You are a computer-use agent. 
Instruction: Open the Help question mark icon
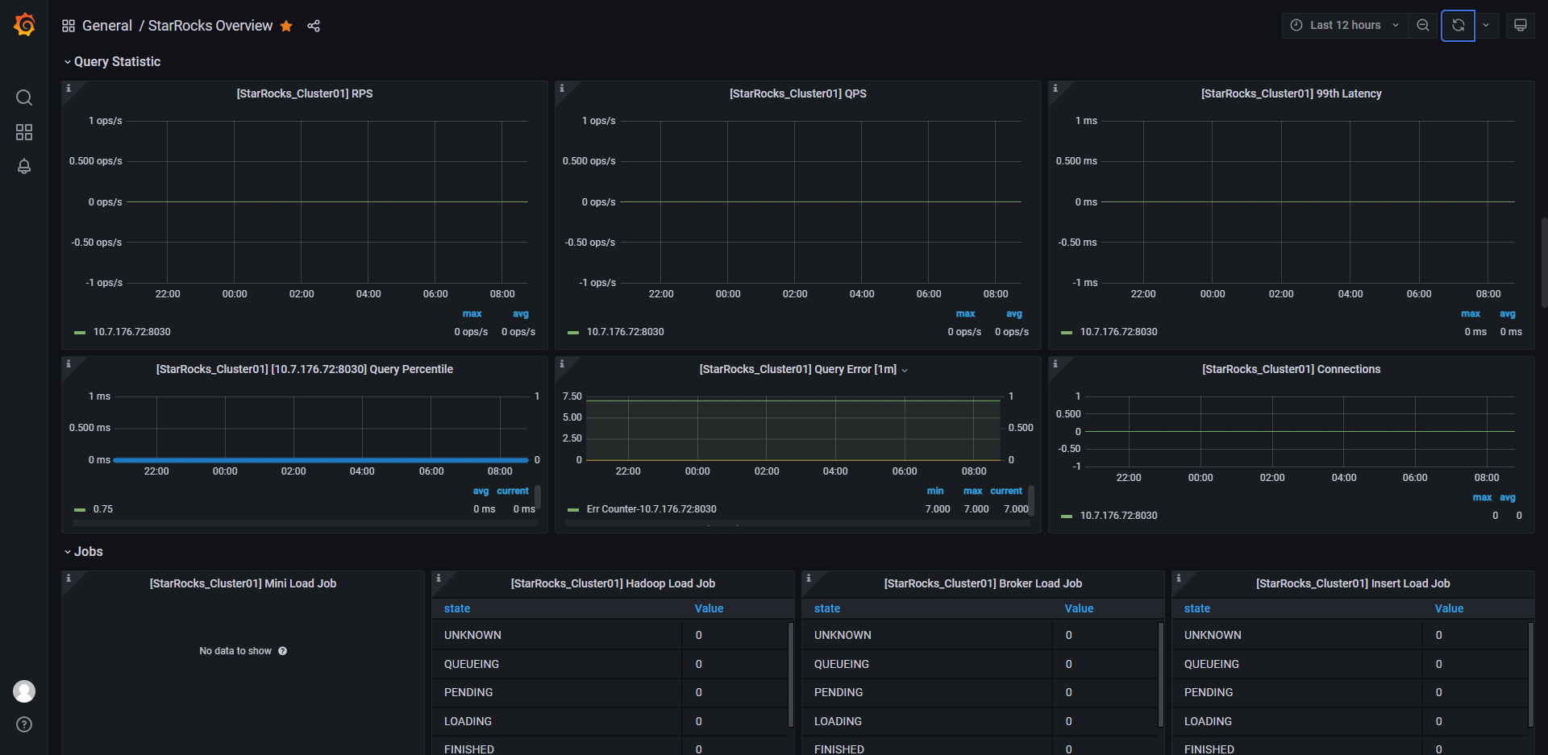pyautogui.click(x=24, y=724)
